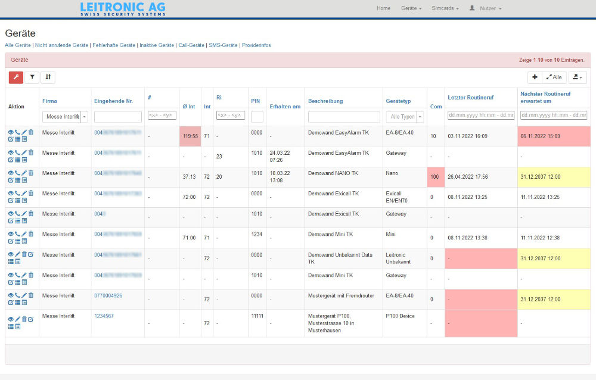Click the filter funnel toolbar button
This screenshot has height=380, width=596.
(32, 77)
